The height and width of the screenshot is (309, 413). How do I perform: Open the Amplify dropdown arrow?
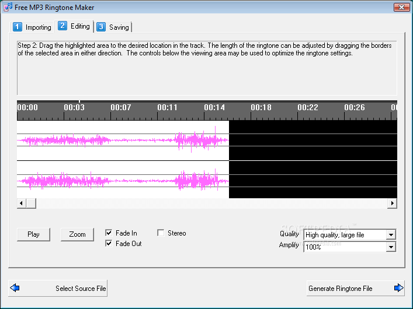(391, 247)
